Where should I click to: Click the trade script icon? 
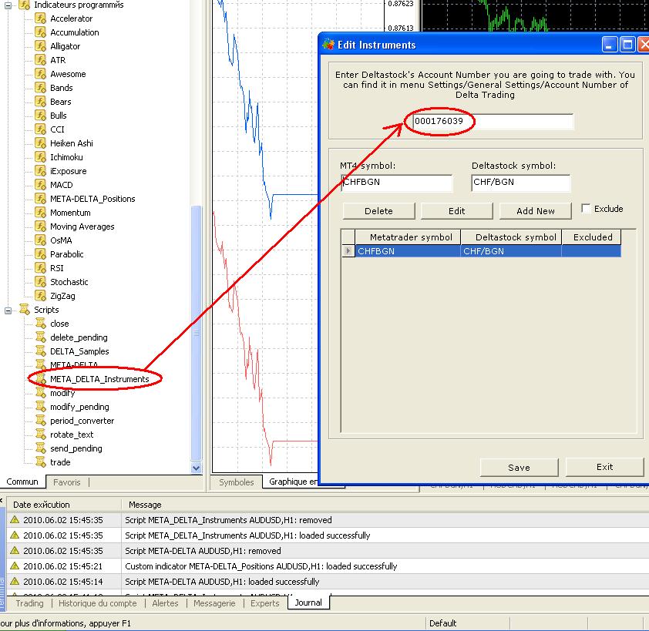pos(41,462)
